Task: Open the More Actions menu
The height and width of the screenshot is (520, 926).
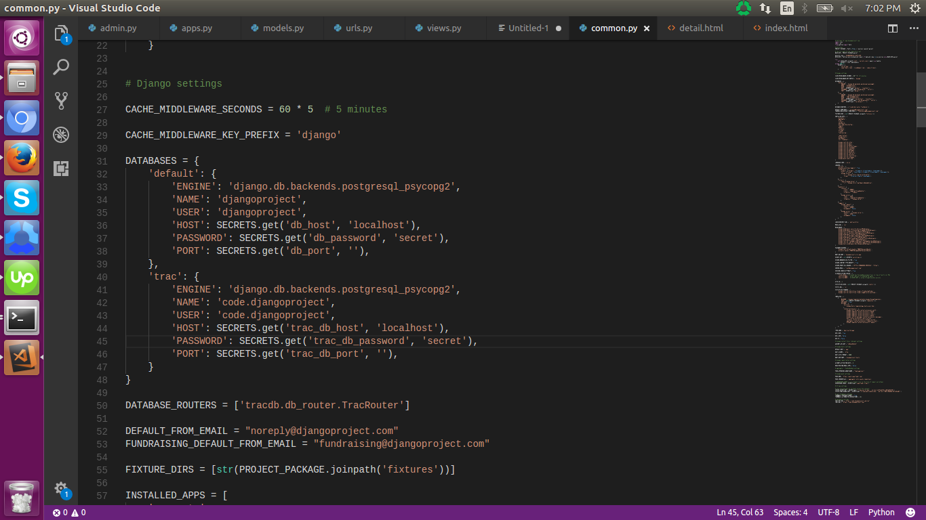Action: click(x=914, y=28)
